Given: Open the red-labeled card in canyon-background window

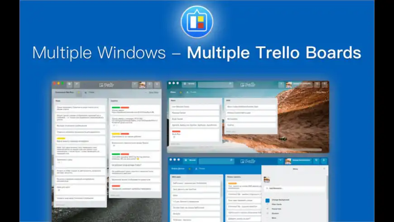Looking at the screenshot, I should (195, 135).
